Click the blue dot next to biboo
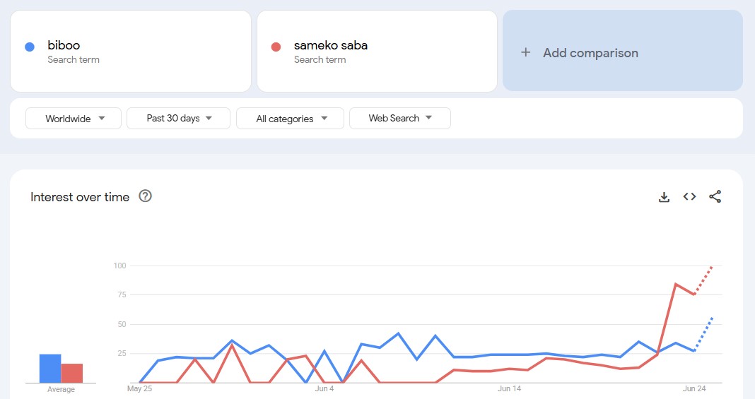The image size is (755, 399). (30, 47)
